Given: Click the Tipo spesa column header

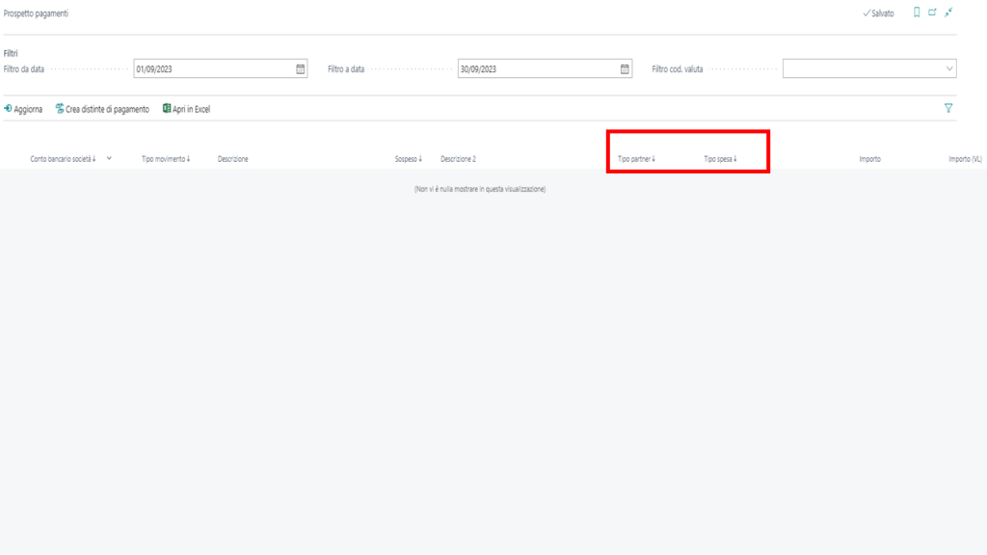Looking at the screenshot, I should coord(720,159).
